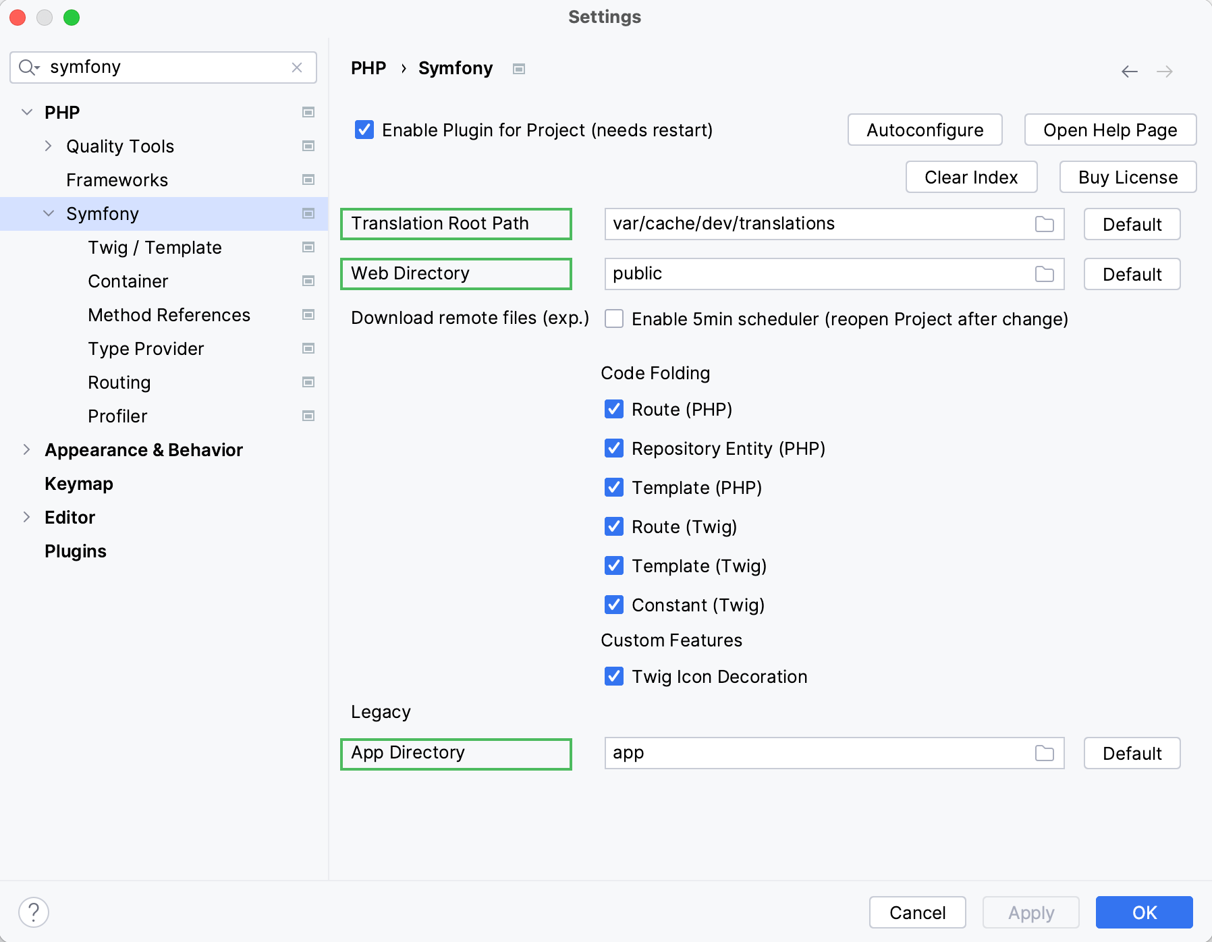Navigate back using the left arrow icon
The width and height of the screenshot is (1212, 942).
[x=1130, y=71]
